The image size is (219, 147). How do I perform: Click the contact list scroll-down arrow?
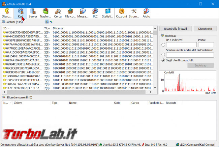(x=155, y=87)
